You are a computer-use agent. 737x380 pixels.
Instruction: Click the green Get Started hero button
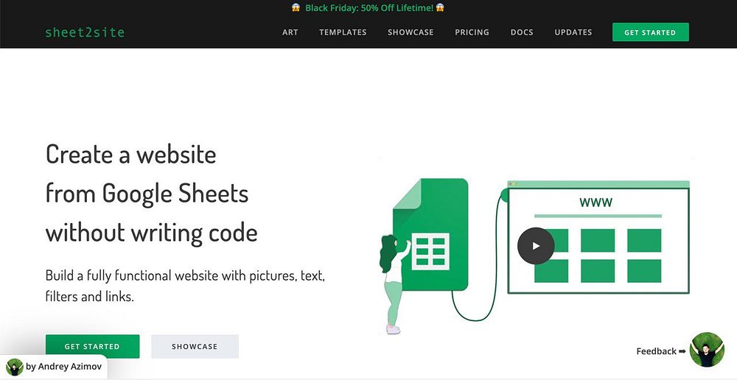(93, 346)
